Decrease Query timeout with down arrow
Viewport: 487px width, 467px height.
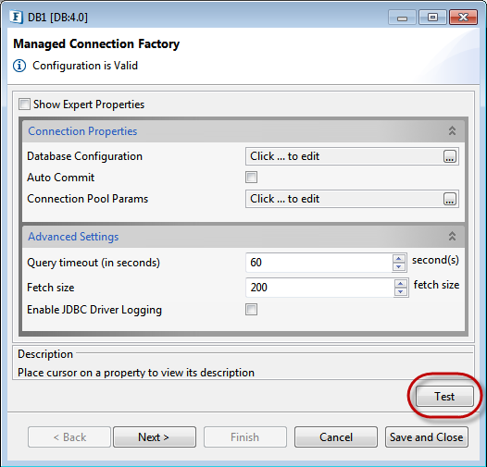(399, 267)
